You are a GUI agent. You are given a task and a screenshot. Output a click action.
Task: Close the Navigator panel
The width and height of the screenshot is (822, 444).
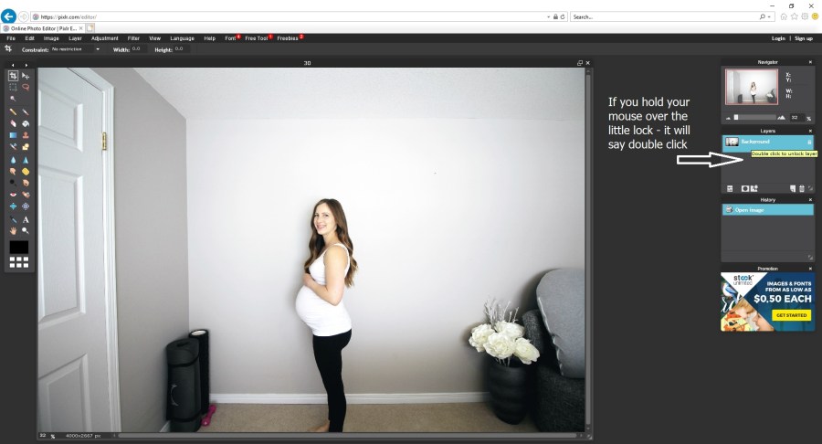coord(809,62)
